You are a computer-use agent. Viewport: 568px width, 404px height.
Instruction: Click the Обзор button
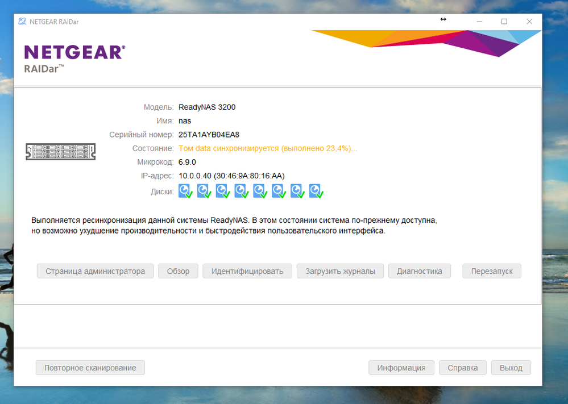[178, 271]
